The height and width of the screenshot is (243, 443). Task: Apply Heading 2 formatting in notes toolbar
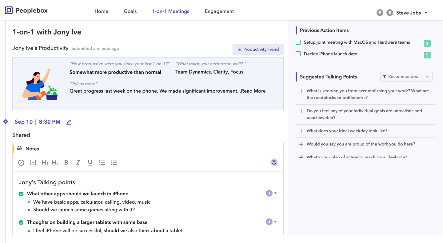[55, 162]
